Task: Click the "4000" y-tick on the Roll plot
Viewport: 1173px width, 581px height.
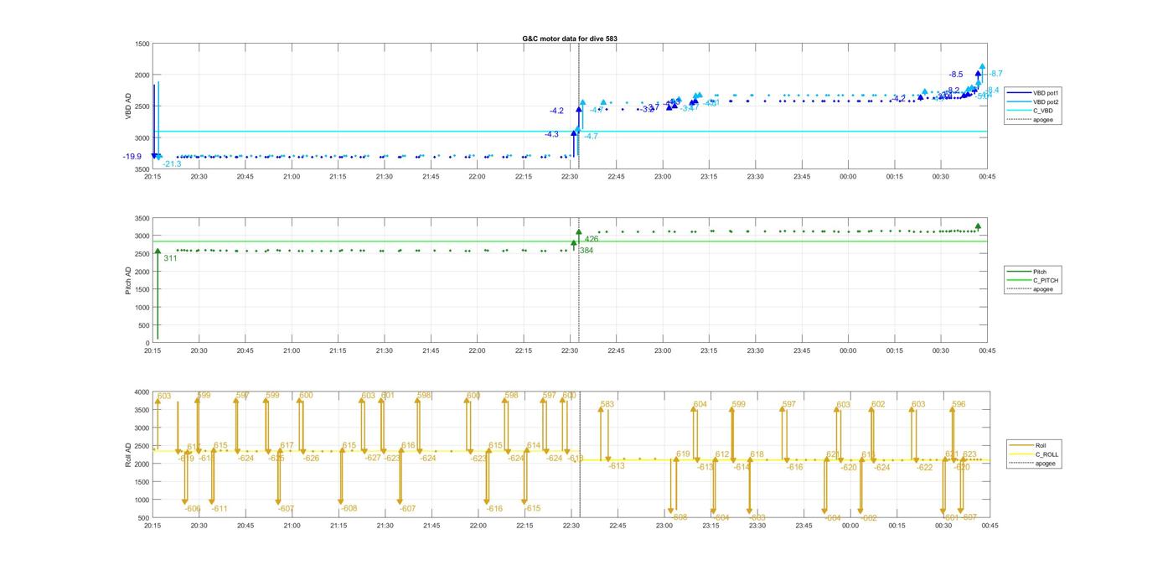Action: coord(142,392)
